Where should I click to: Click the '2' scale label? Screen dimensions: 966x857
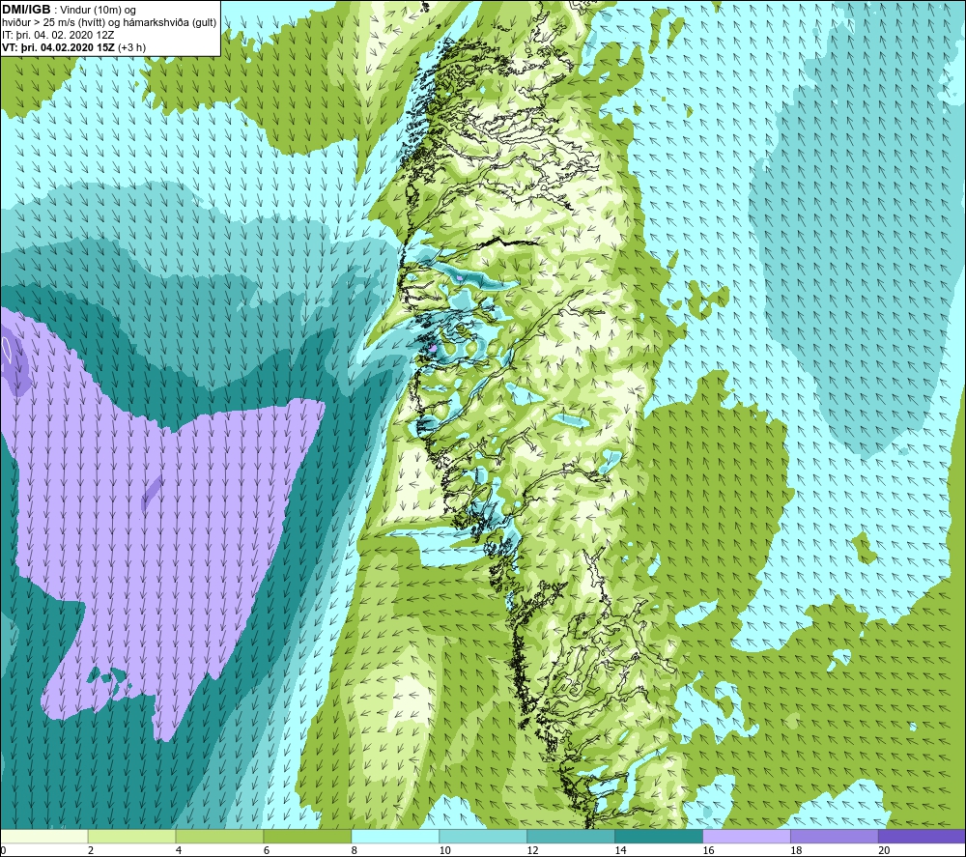click(x=91, y=850)
